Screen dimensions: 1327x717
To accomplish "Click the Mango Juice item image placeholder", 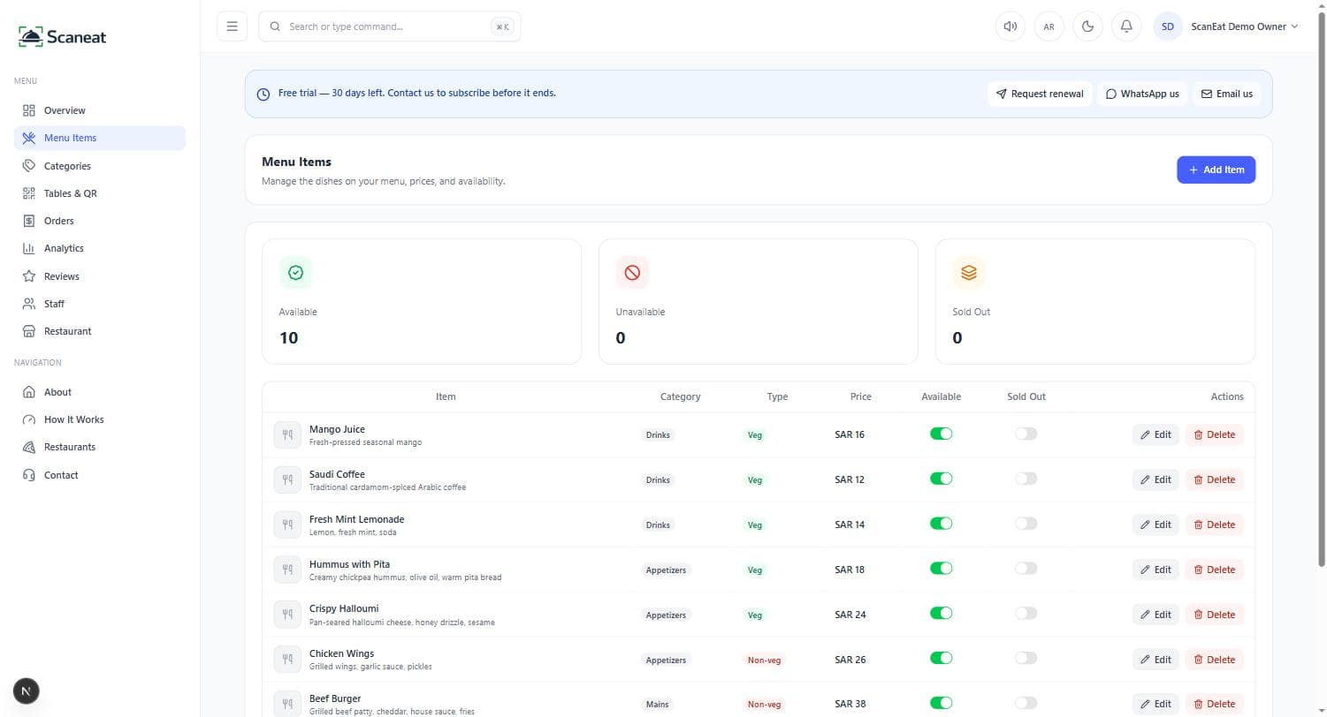I will click(287, 434).
